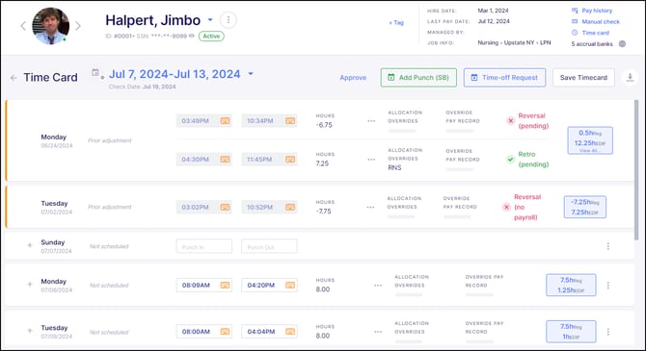Click accrual banks info circle icon
The height and width of the screenshot is (351, 646).
(623, 43)
